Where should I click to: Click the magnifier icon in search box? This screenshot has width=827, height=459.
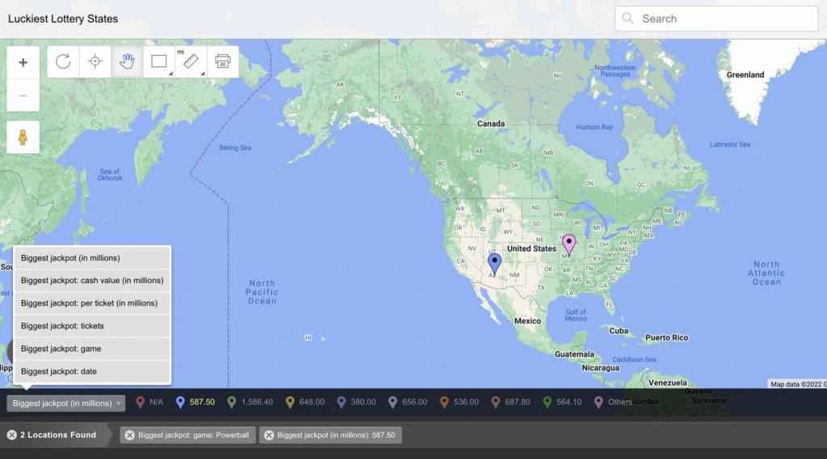(627, 19)
